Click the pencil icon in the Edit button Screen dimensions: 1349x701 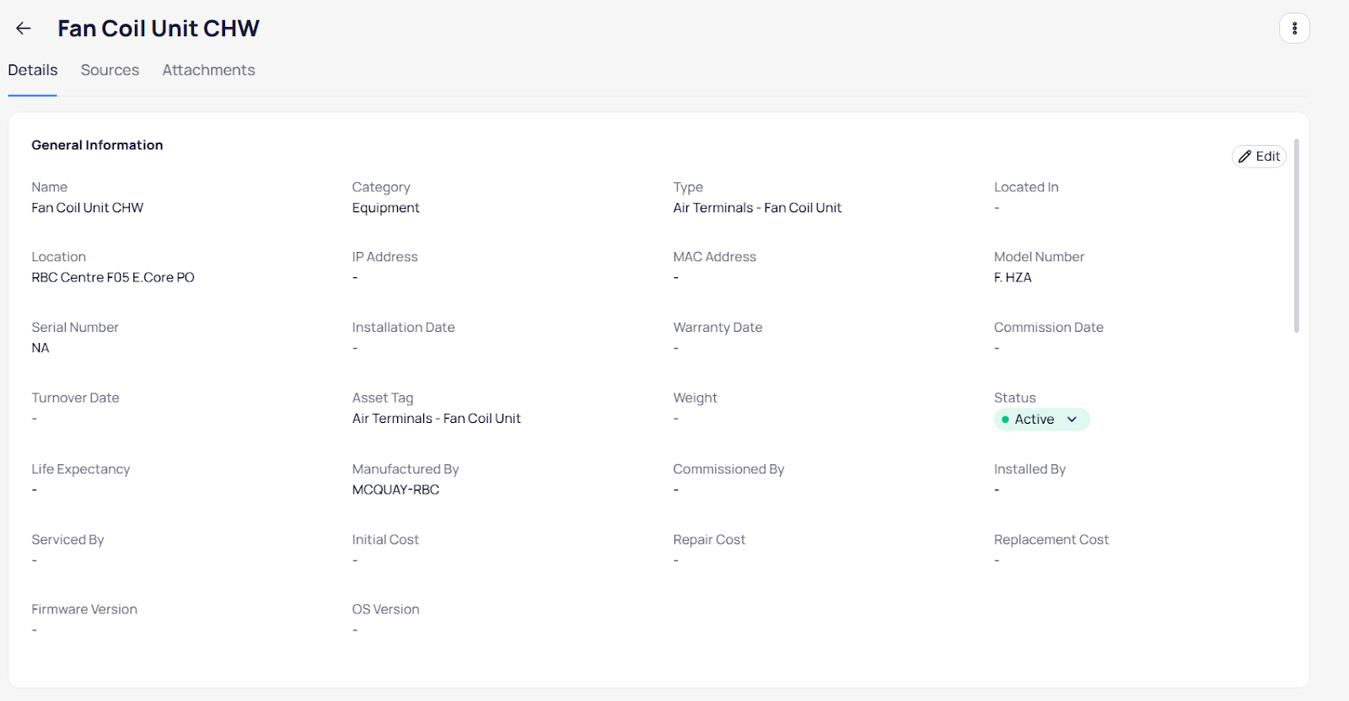coord(1244,157)
